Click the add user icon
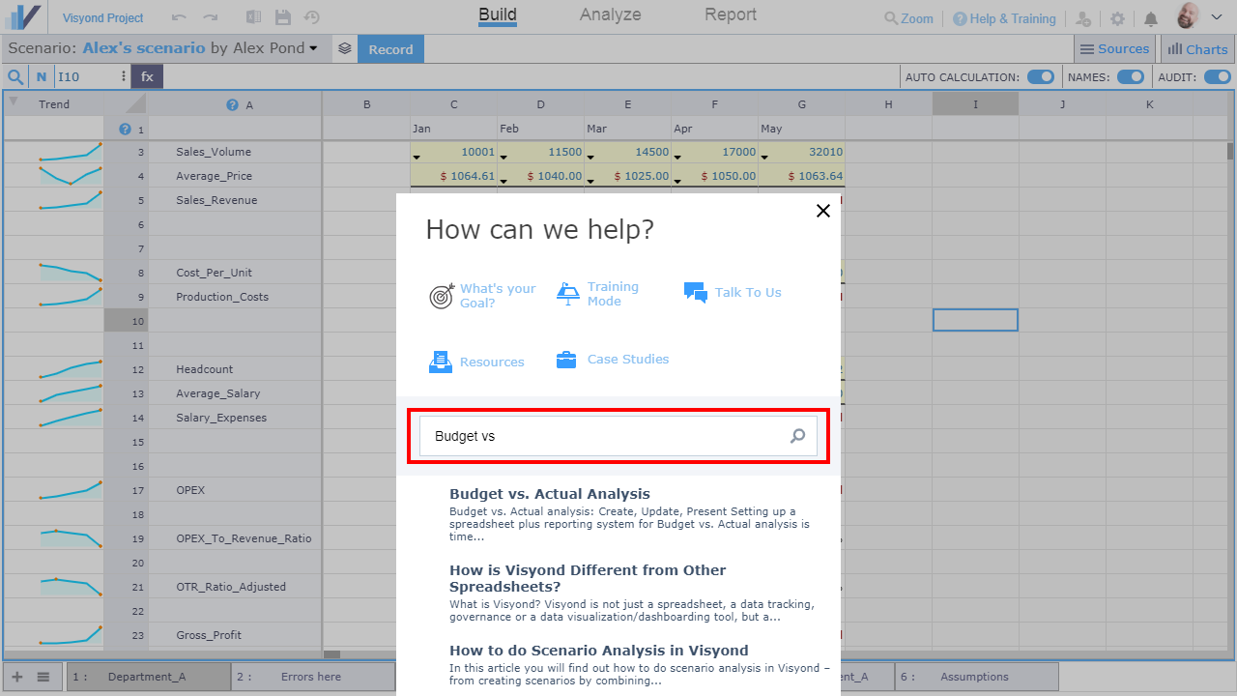The height and width of the screenshot is (696, 1237). coord(1083,18)
